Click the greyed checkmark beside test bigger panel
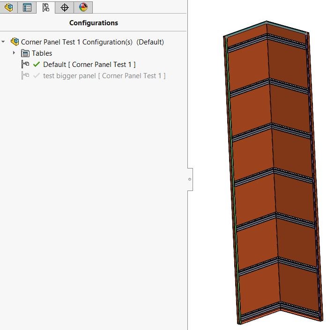The width and height of the screenshot is (334, 330). click(x=37, y=75)
